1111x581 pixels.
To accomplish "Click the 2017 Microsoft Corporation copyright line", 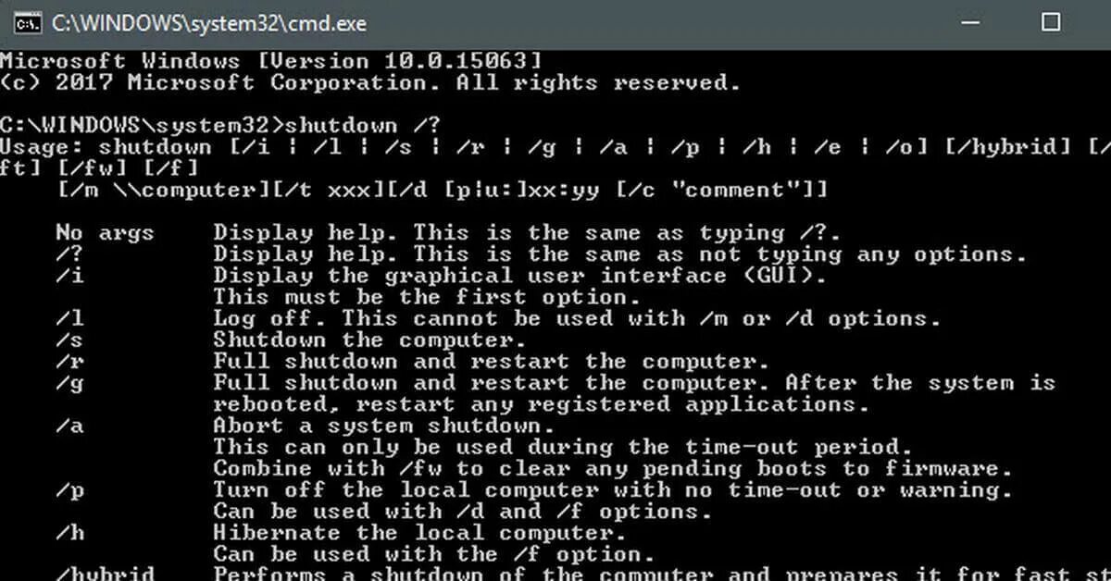I will click(x=370, y=82).
